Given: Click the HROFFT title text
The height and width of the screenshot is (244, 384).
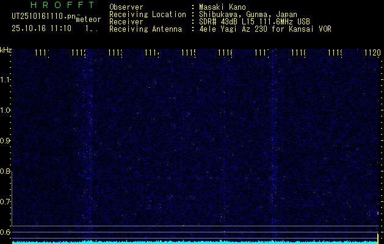Looking at the screenshot, I should (63, 5).
